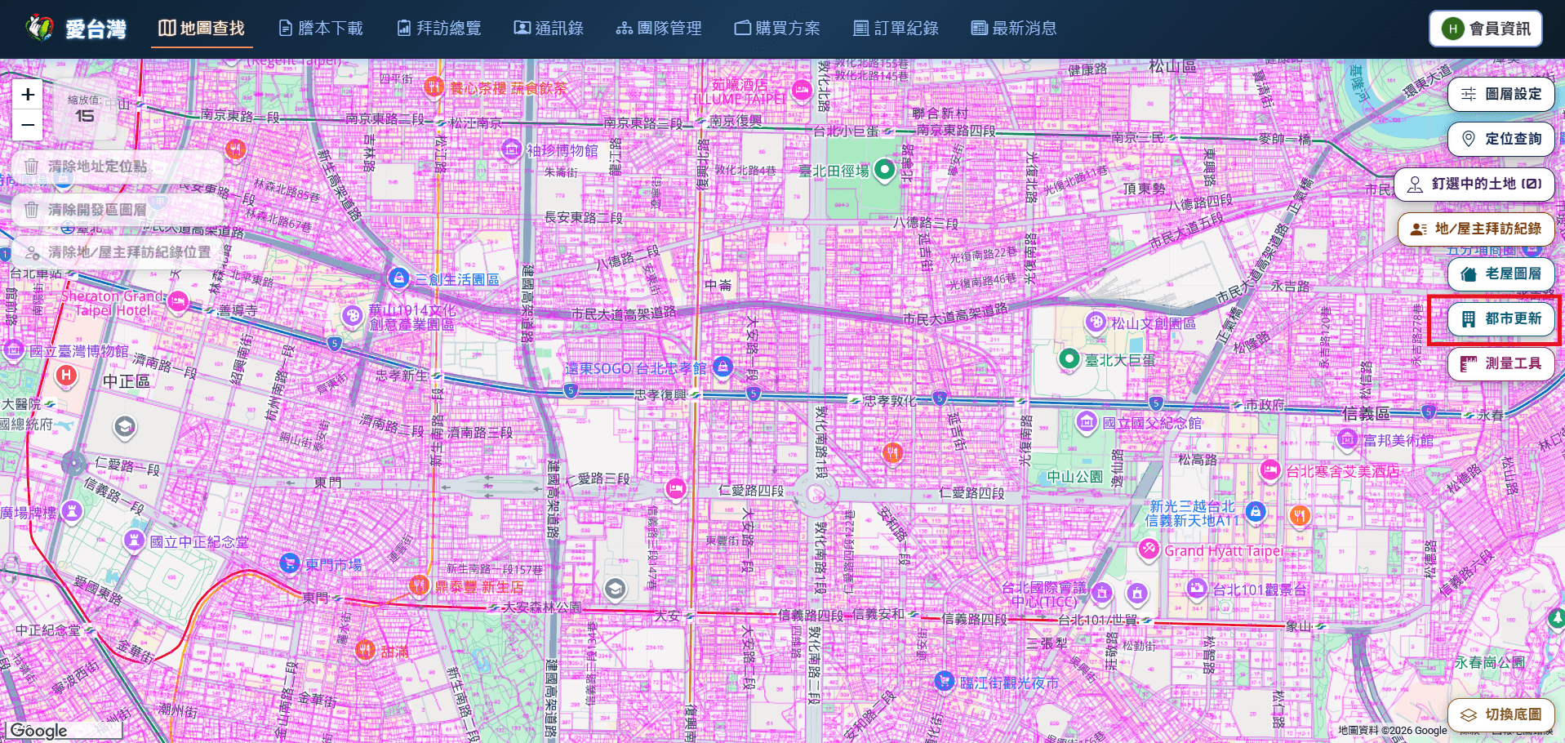
Task: Click the 台北101/世貿 station label
Action: [x=1098, y=620]
